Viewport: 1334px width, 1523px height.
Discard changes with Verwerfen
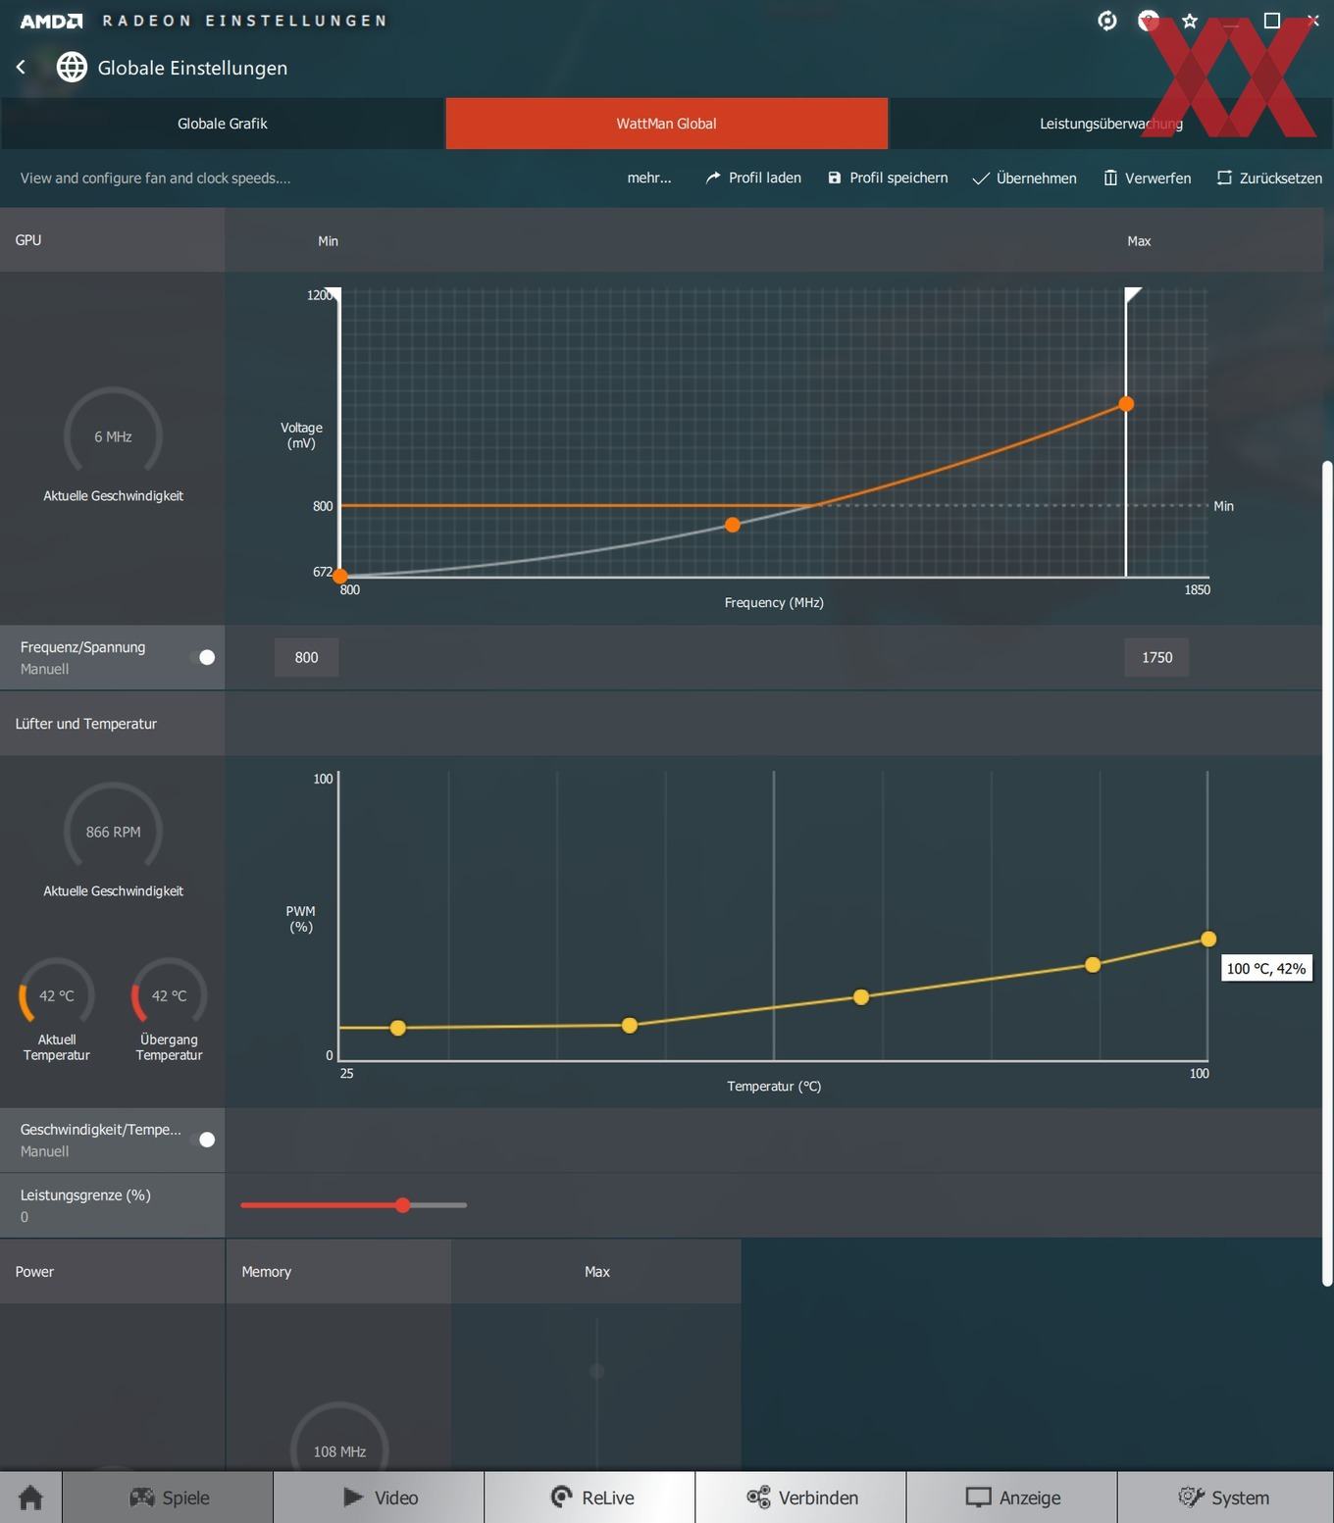pyautogui.click(x=1147, y=178)
